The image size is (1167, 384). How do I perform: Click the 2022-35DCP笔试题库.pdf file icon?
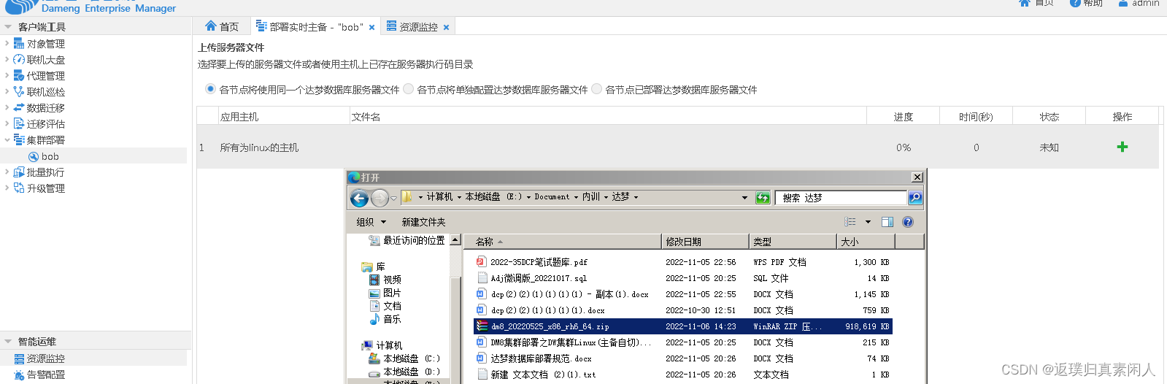point(482,261)
